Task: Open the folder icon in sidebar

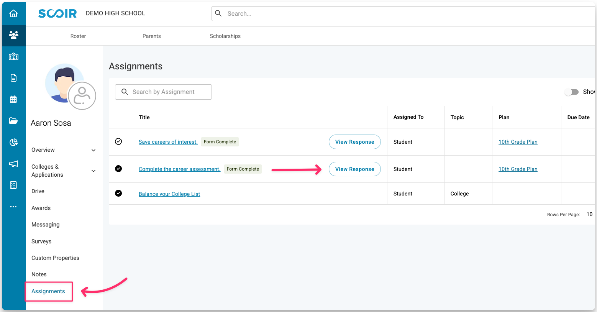Action: click(13, 121)
